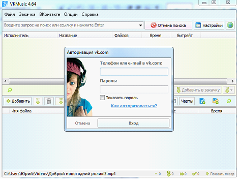Click Добавить в закачку button
The height and width of the screenshot is (184, 237).
(x=198, y=90)
